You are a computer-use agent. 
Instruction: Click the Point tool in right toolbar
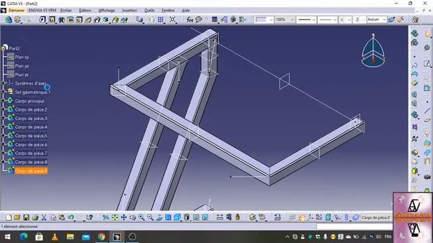click(427, 102)
